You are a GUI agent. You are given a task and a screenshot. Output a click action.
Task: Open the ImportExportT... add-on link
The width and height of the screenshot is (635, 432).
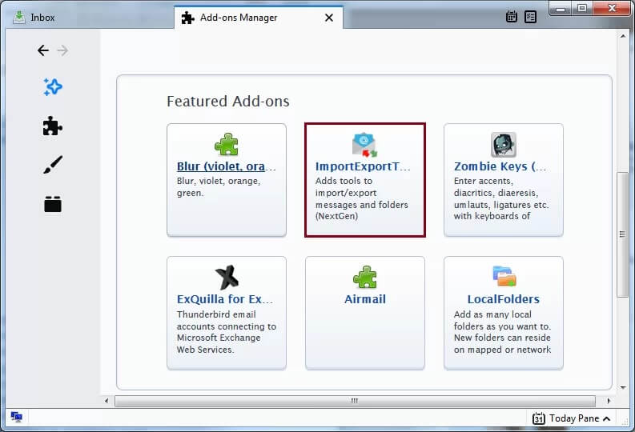pos(363,166)
